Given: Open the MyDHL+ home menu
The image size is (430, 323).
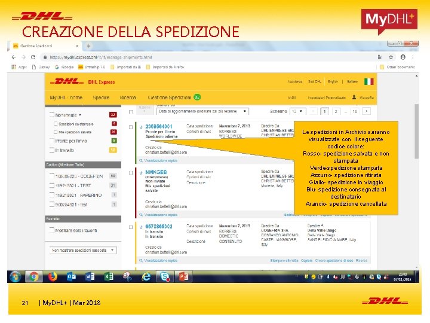Looking at the screenshot, I should coord(66,97).
